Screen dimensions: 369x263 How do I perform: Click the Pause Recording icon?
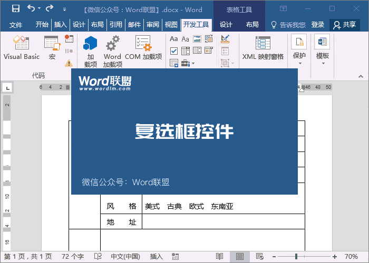coord(69,51)
